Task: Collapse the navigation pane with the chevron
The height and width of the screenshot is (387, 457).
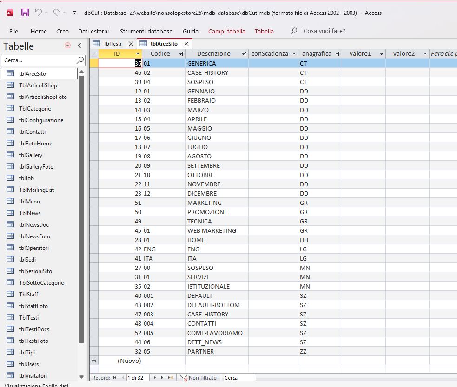Action: tap(79, 46)
